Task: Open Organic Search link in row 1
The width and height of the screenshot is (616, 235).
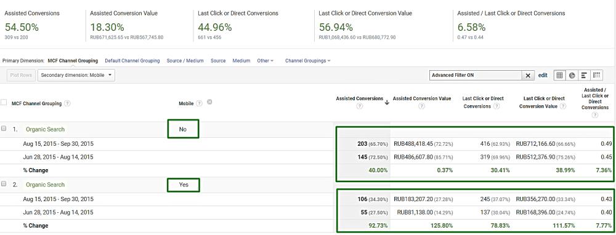Action: (45, 129)
